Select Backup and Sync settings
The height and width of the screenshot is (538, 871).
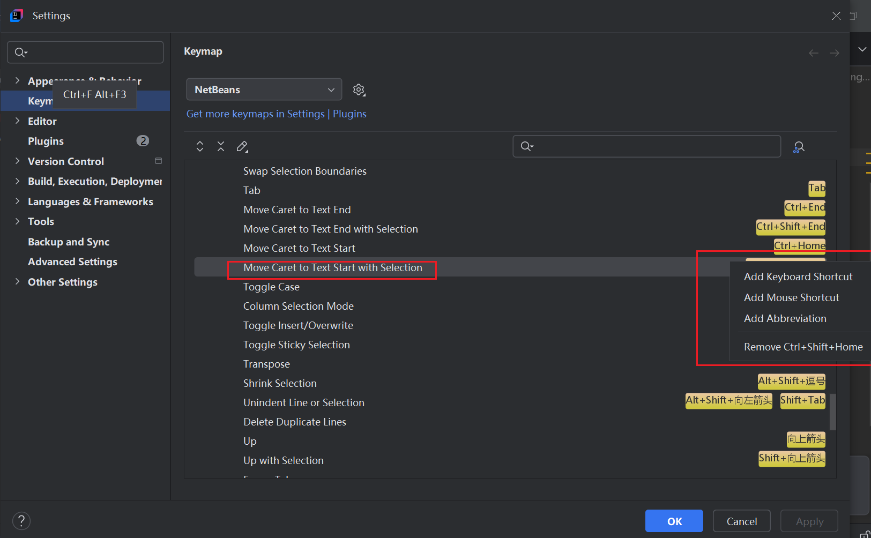point(69,242)
